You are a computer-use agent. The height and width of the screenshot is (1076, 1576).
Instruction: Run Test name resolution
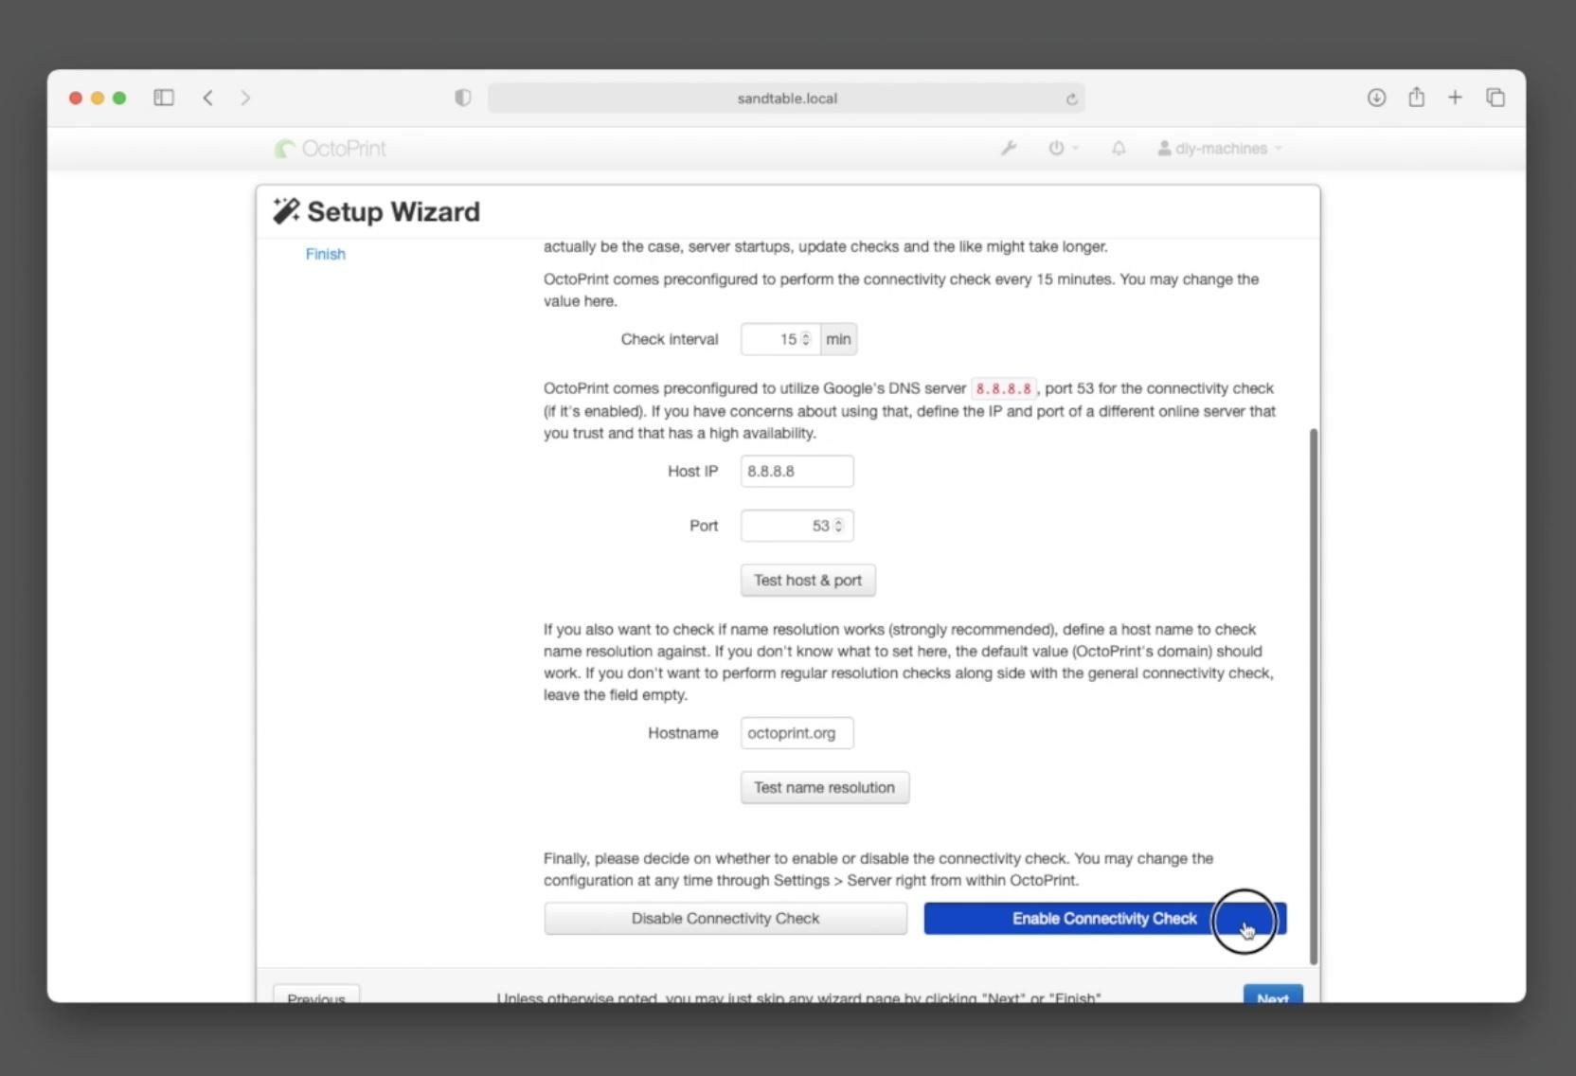(823, 787)
